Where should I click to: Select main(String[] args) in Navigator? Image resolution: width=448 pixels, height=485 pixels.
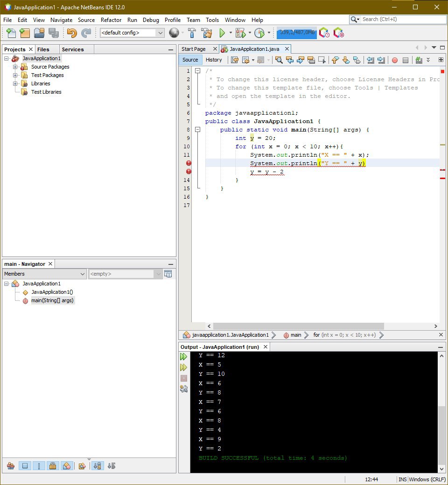pyautogui.click(x=52, y=301)
